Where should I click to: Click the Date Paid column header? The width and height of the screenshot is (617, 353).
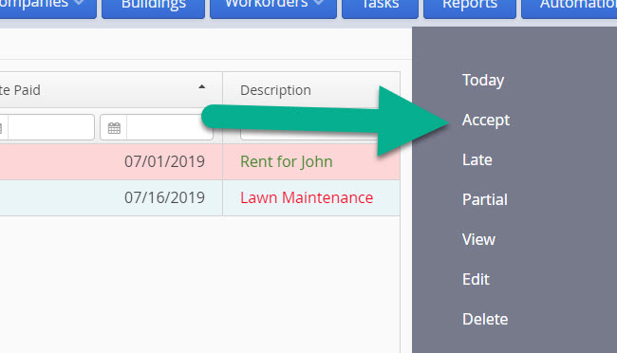(111, 90)
